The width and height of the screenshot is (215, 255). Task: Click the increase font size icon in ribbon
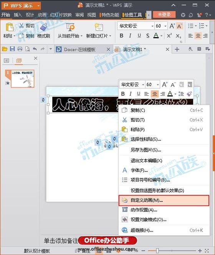pyautogui.click(x=172, y=26)
